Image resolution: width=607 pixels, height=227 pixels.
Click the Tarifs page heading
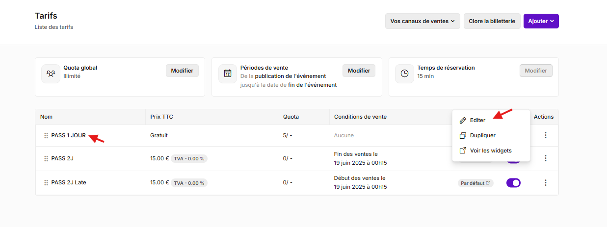point(46,16)
